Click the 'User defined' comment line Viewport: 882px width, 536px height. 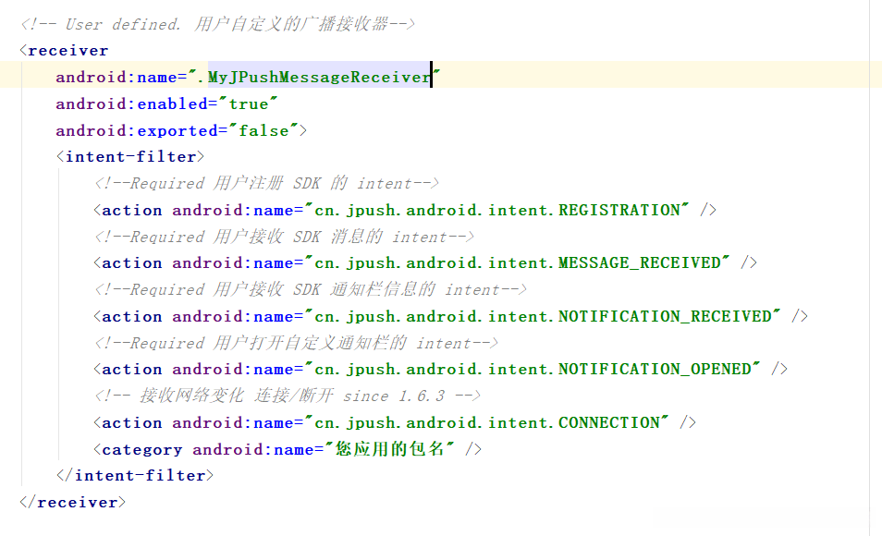[x=217, y=24]
